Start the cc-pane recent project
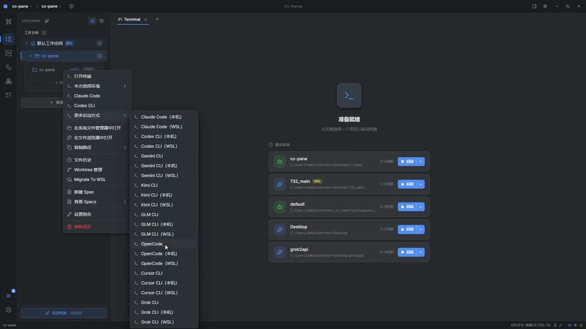This screenshot has height=329, width=586. point(407,161)
